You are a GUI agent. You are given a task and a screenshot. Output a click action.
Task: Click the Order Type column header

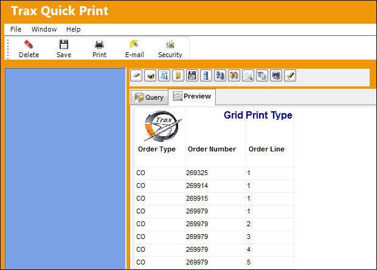click(157, 149)
